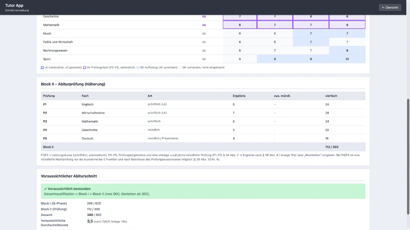Click the Mathematik first-semester grade 6
This screenshot has height=230, width=410.
[240, 25]
